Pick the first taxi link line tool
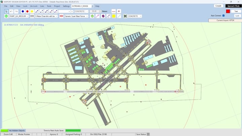Screen dimensions: 242x136 [x=37, y=11]
